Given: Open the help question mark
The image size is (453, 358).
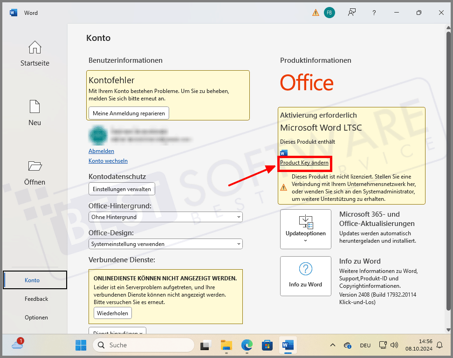Looking at the screenshot, I should click(x=374, y=13).
